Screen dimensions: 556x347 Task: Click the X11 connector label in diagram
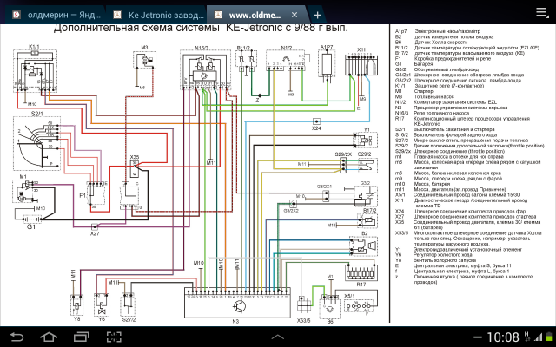(361, 50)
